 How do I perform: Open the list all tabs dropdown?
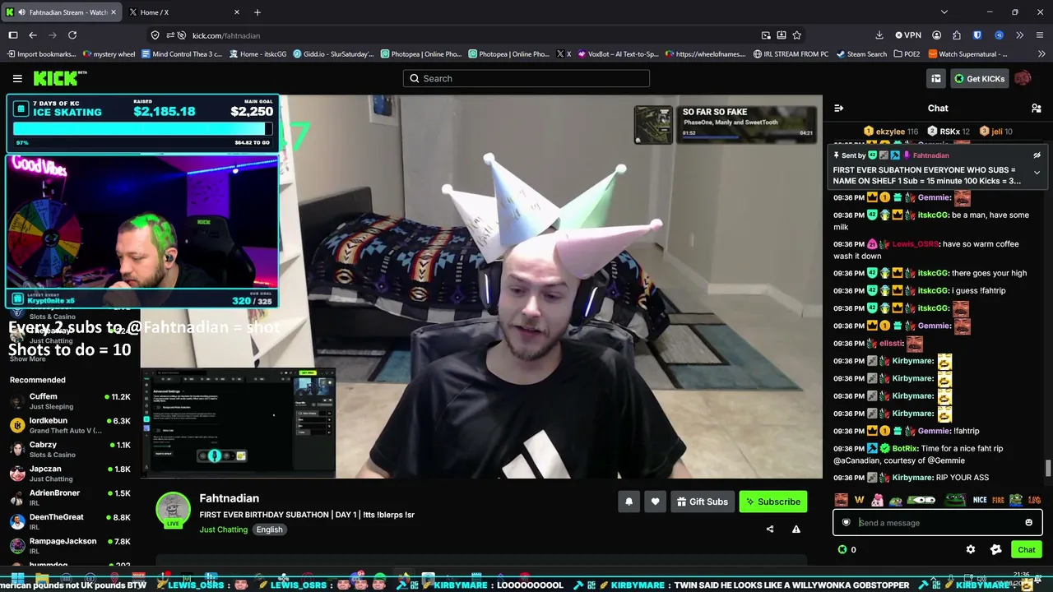tap(944, 12)
